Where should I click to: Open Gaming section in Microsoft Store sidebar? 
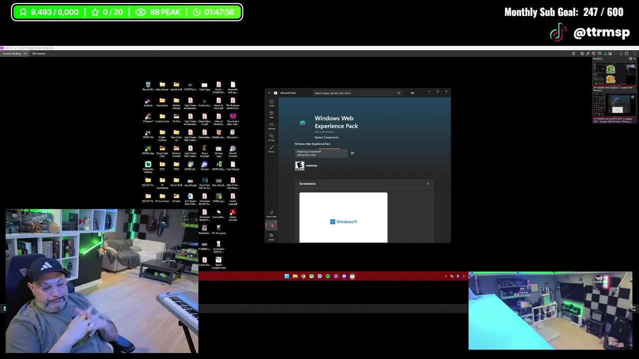[272, 126]
